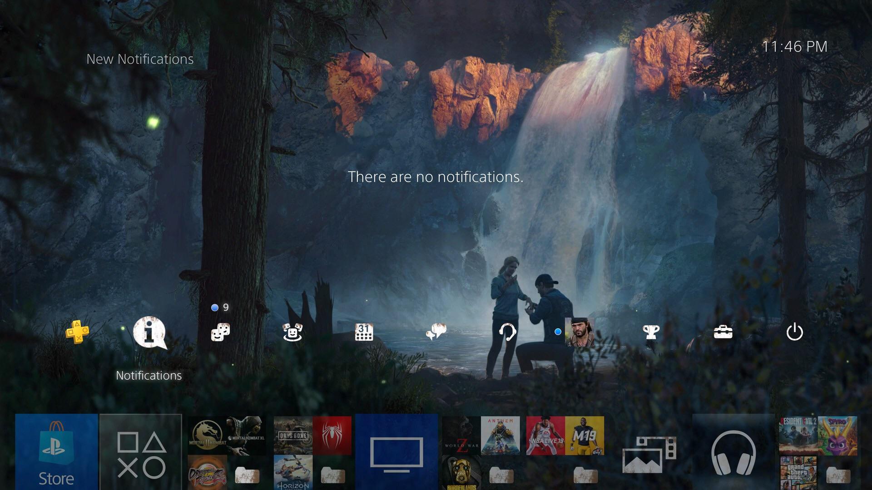Viewport: 872px width, 490px height.
Task: Click the 11:46 PM clock
Action: pyautogui.click(x=794, y=47)
